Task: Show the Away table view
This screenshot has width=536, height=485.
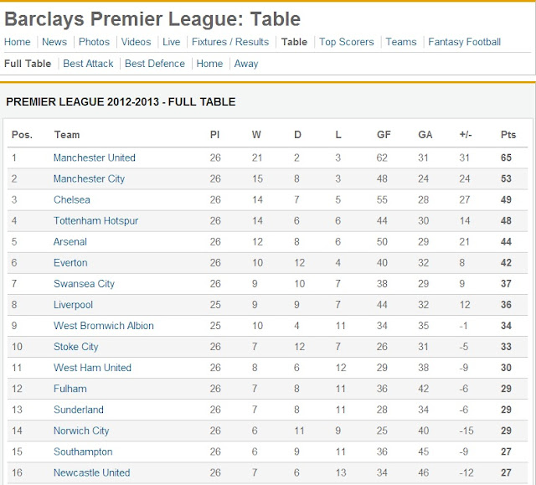Action: 246,64
